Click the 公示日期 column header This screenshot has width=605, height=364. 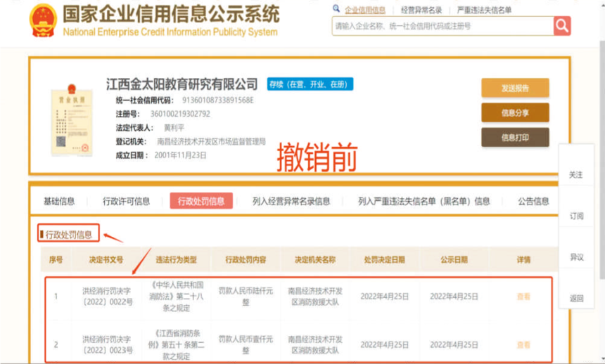454,259
